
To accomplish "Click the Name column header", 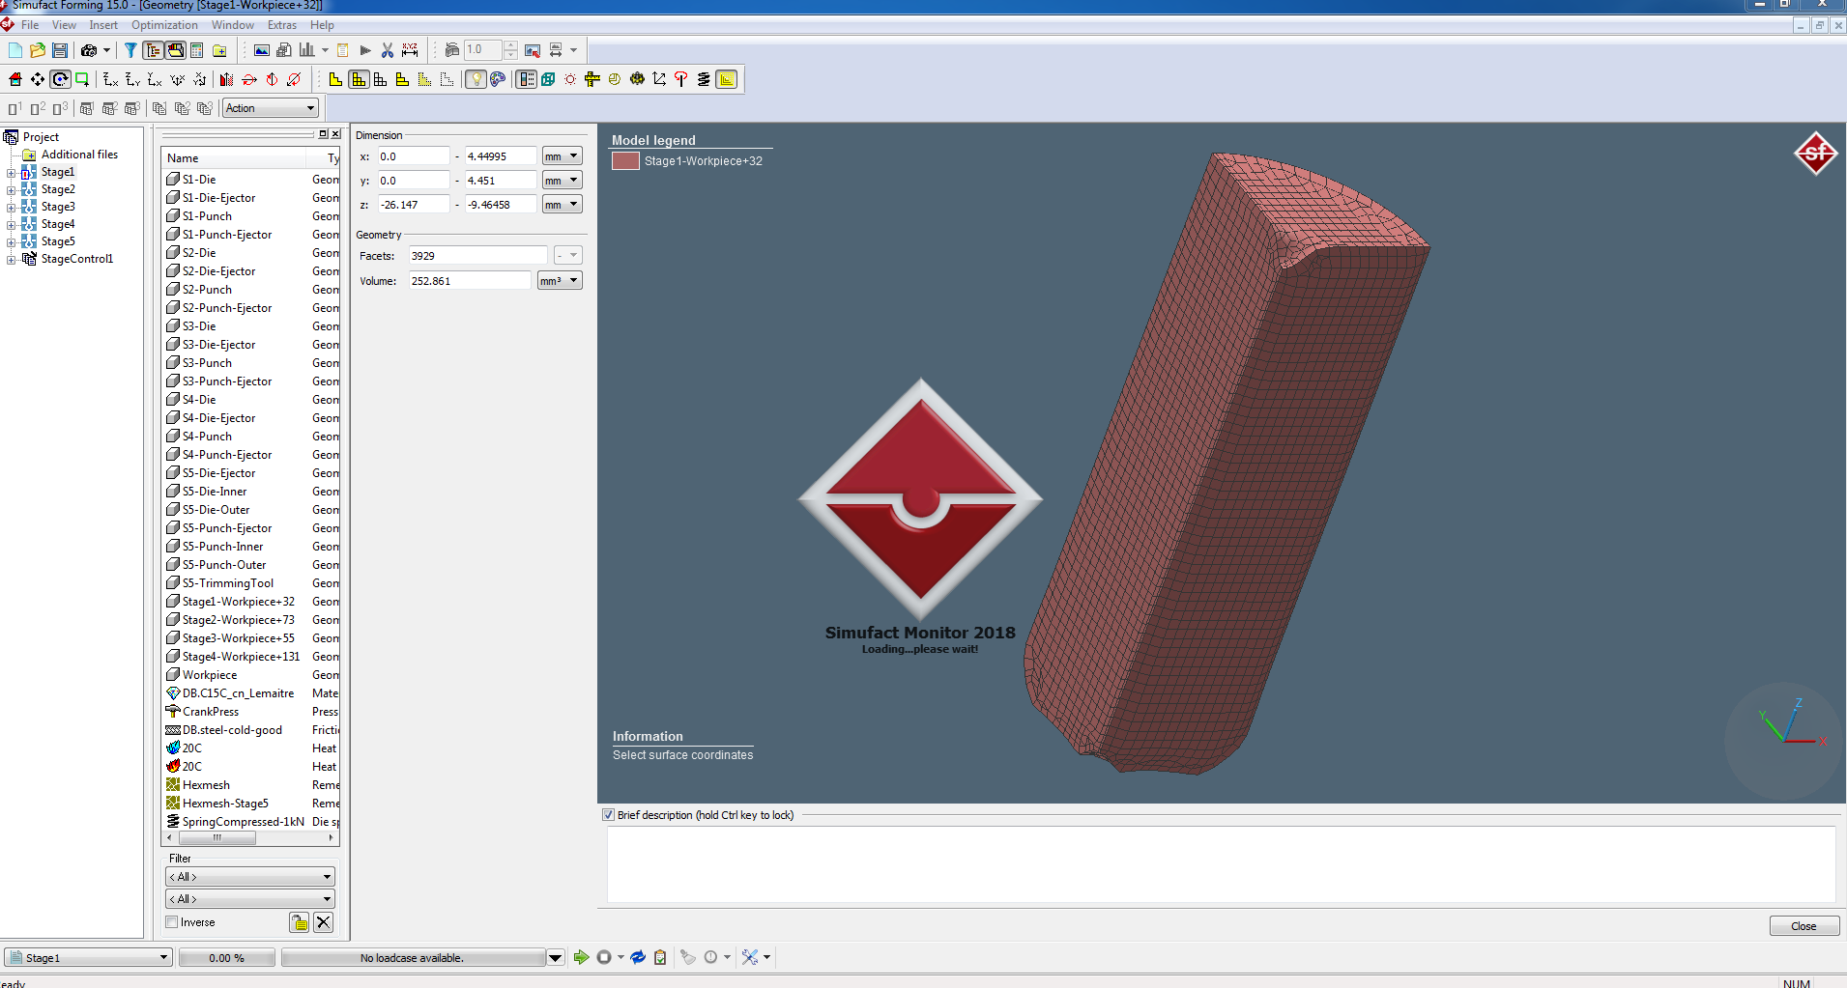I will click(234, 158).
